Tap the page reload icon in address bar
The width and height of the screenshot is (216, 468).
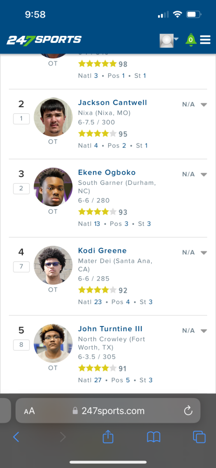click(188, 410)
